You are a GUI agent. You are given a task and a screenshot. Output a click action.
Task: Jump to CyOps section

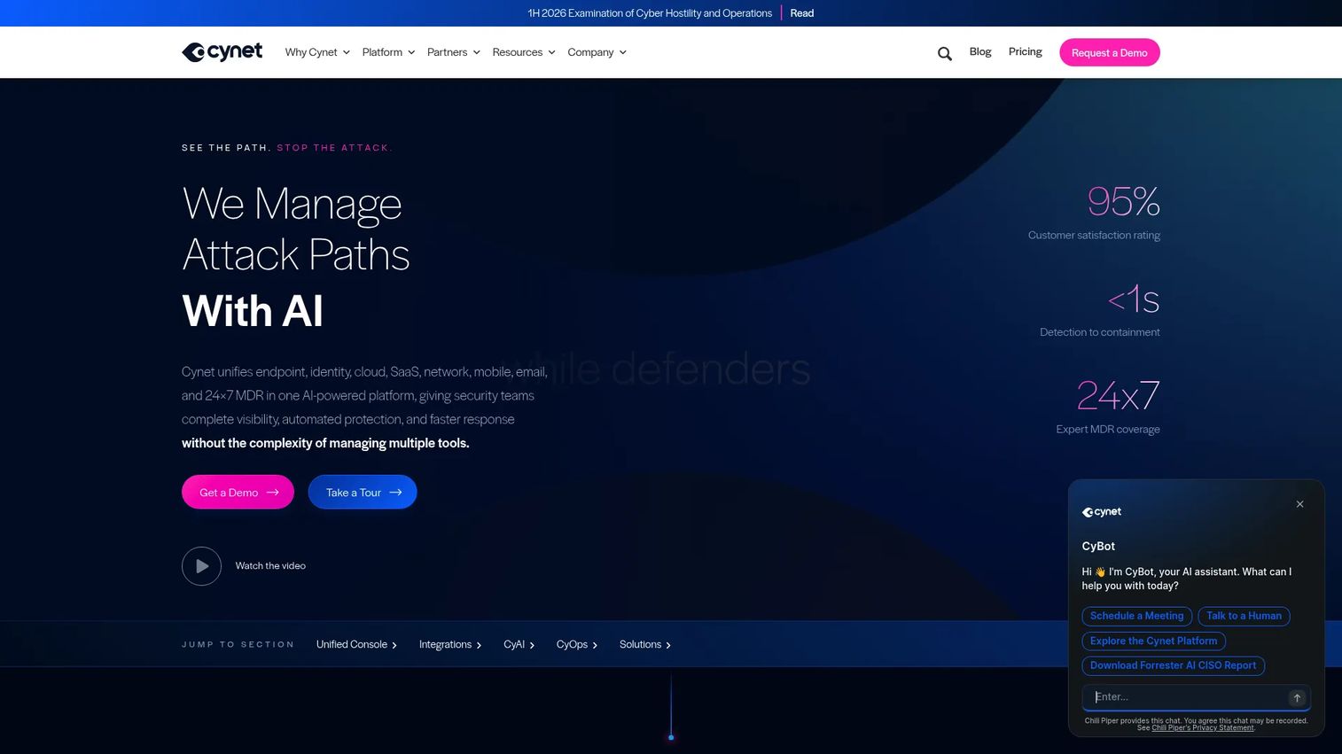point(577,644)
